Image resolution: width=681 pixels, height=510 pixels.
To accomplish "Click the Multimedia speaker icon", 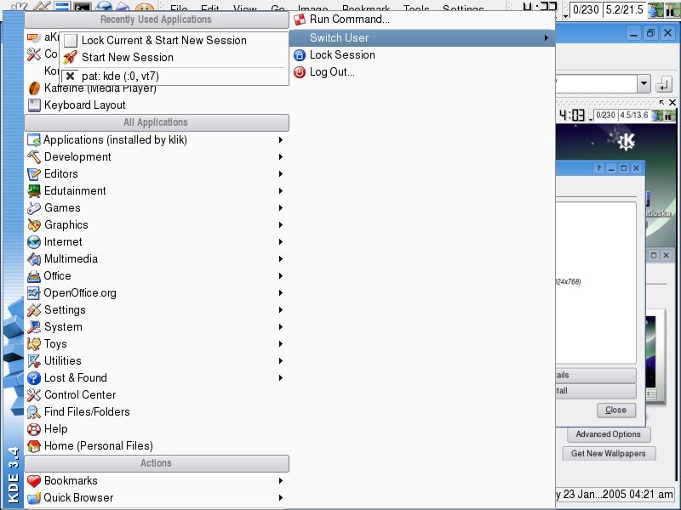I will tap(34, 259).
